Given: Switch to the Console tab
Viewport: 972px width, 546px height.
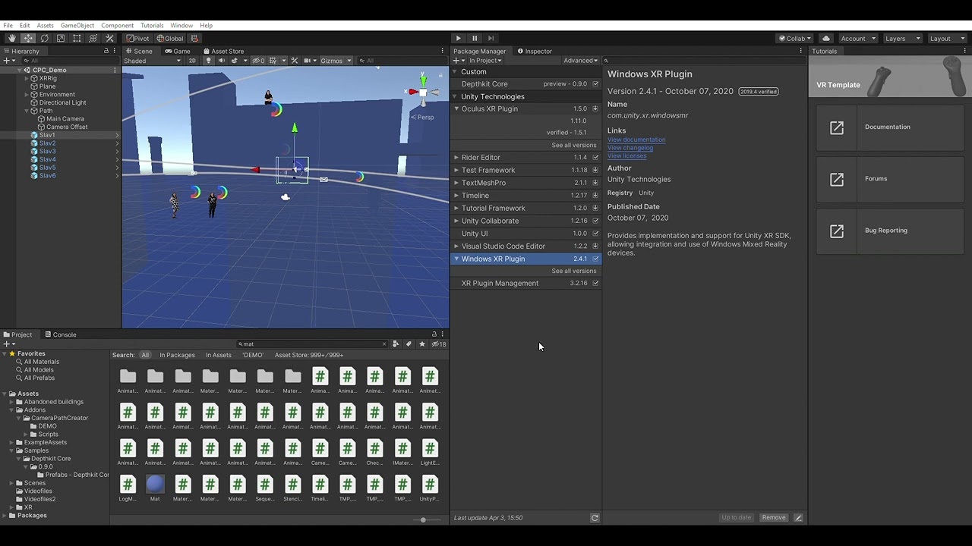Looking at the screenshot, I should [x=60, y=334].
